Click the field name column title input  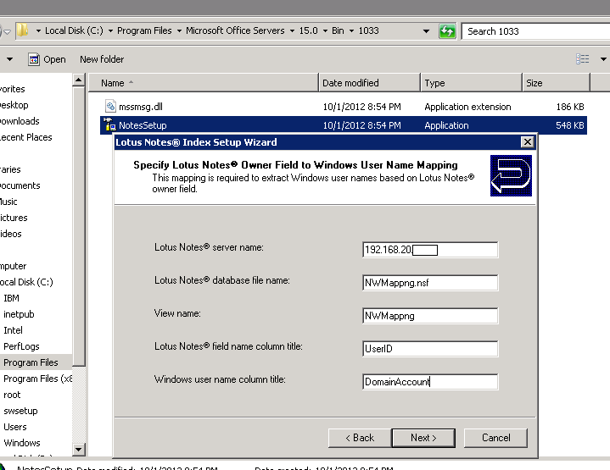tap(430, 349)
